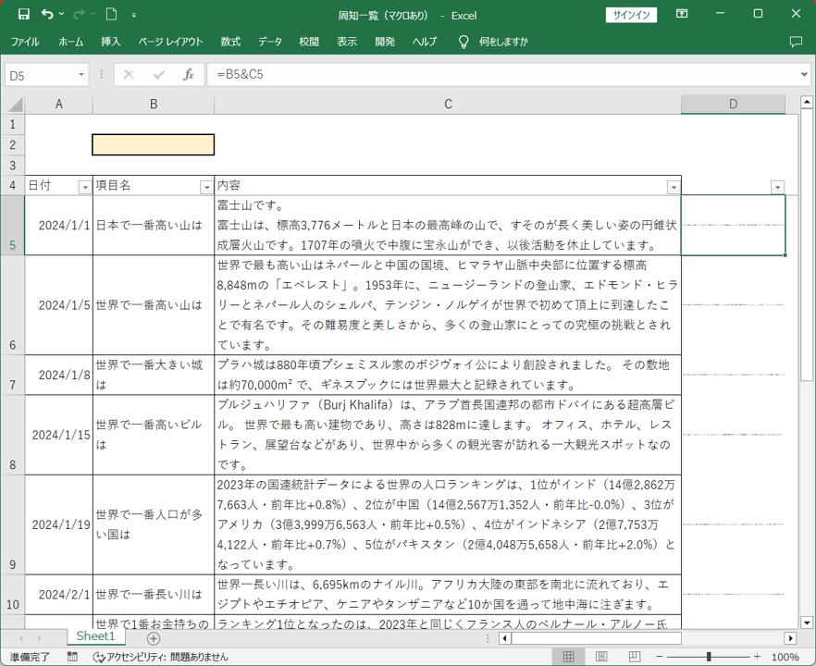Click the New blank workbook icon
Screen dimensions: 816x666
[111, 15]
